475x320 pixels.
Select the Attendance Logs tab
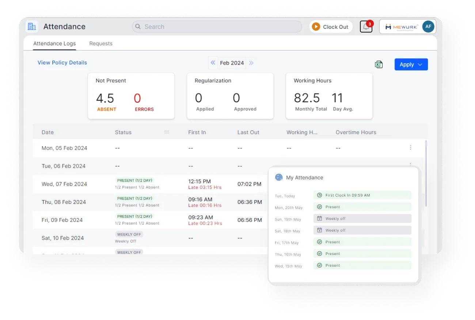[54, 43]
